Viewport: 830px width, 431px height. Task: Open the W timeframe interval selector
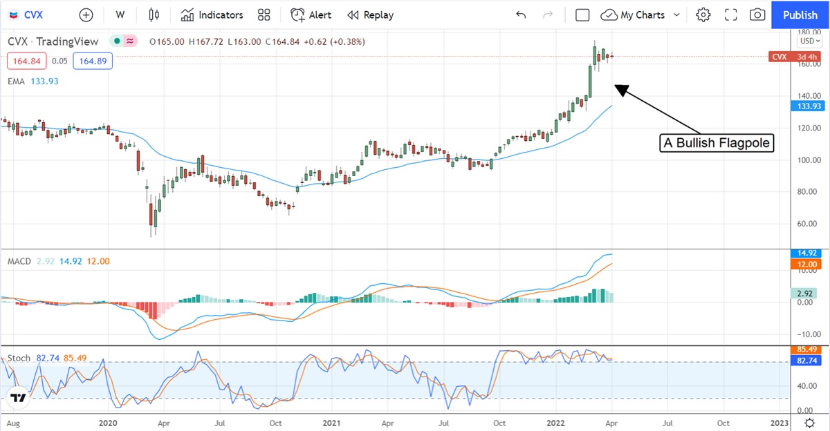tap(120, 15)
